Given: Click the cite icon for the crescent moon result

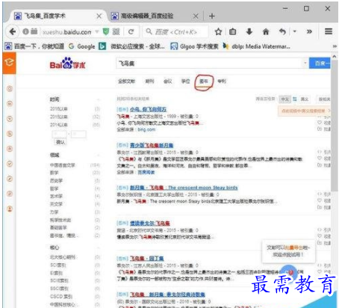Looking at the screenshot, I should coord(320,194).
